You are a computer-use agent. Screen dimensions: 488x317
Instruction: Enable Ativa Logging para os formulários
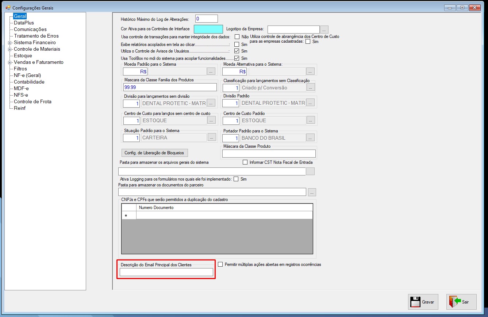(236, 179)
